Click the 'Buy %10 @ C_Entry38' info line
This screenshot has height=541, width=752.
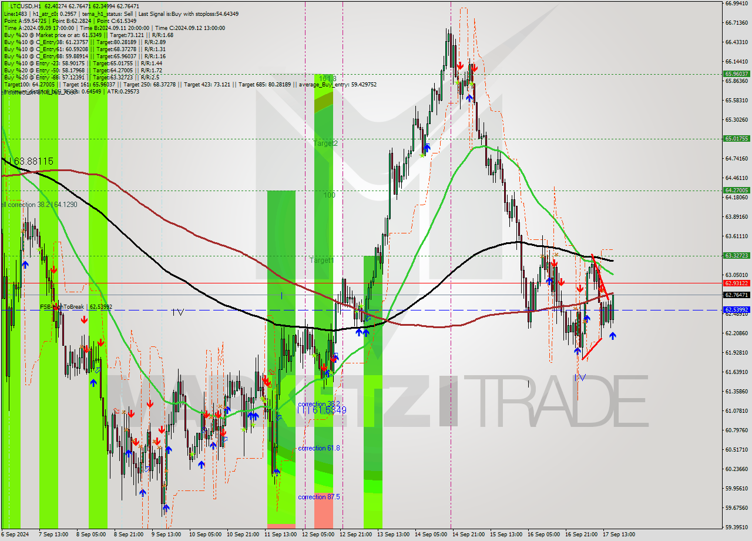tap(85, 42)
